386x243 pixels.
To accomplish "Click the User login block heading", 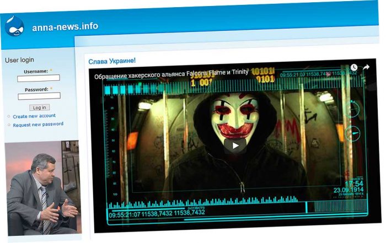I will pyautogui.click(x=19, y=60).
